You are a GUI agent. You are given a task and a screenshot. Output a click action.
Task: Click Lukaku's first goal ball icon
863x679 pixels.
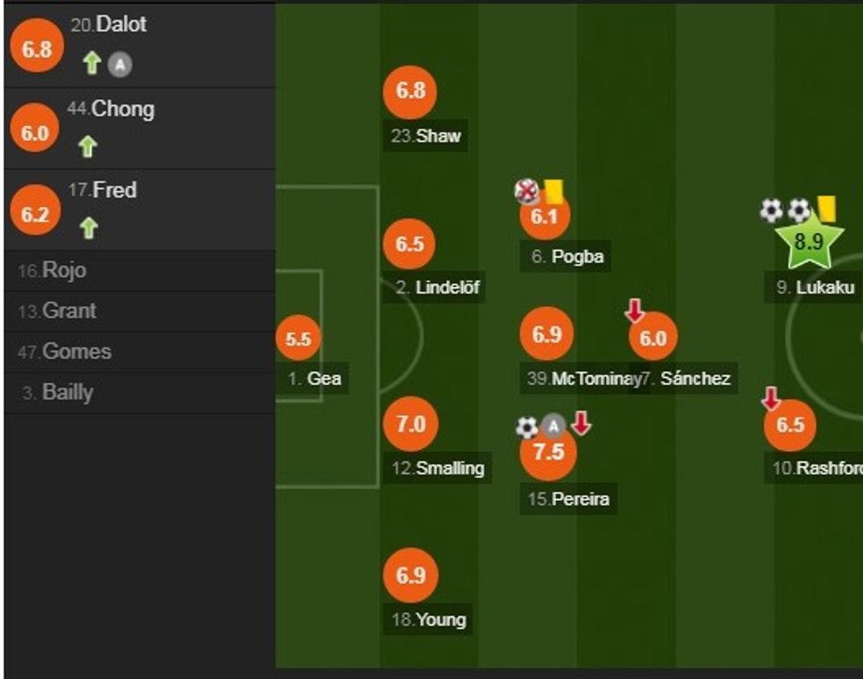pos(771,210)
